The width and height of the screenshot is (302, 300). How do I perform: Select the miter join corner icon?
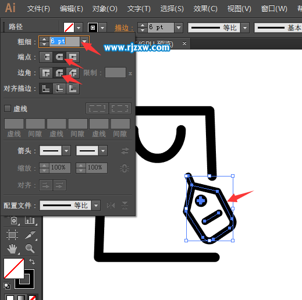[46, 73]
